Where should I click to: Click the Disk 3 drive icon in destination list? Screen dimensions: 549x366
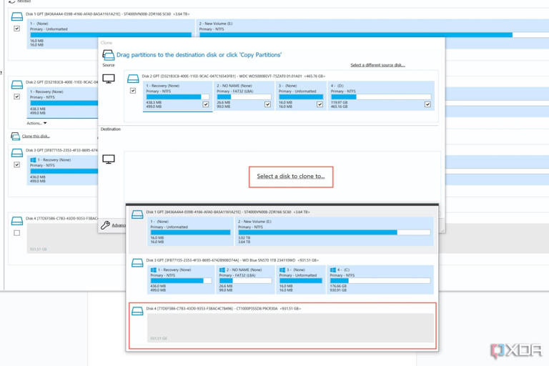(x=137, y=262)
